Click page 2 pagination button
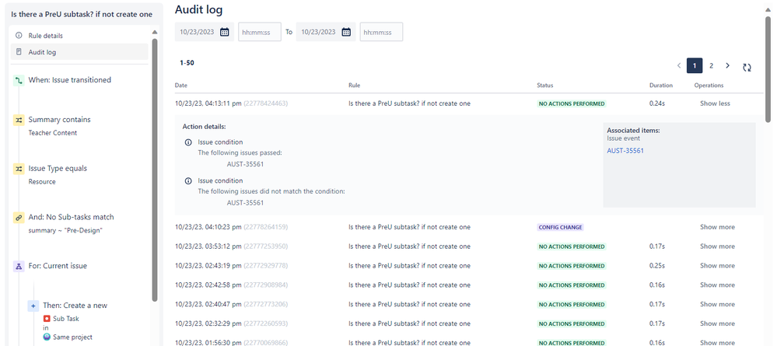The height and width of the screenshot is (346, 777). (711, 65)
